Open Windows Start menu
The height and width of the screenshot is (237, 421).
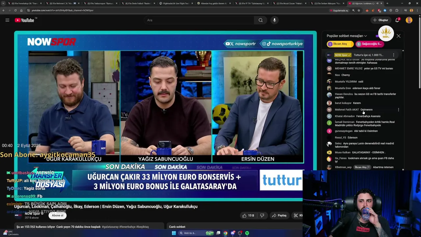[x=174, y=233]
